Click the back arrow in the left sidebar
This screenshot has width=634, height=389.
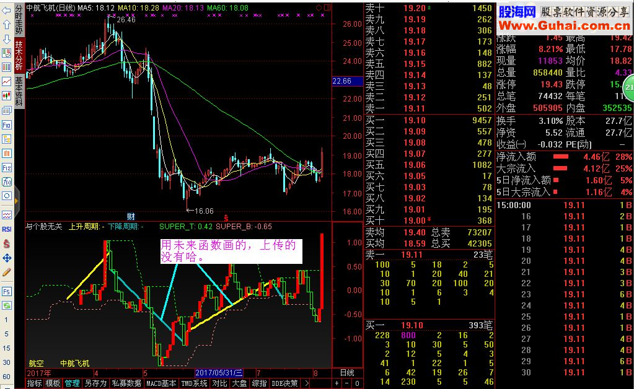point(6,11)
